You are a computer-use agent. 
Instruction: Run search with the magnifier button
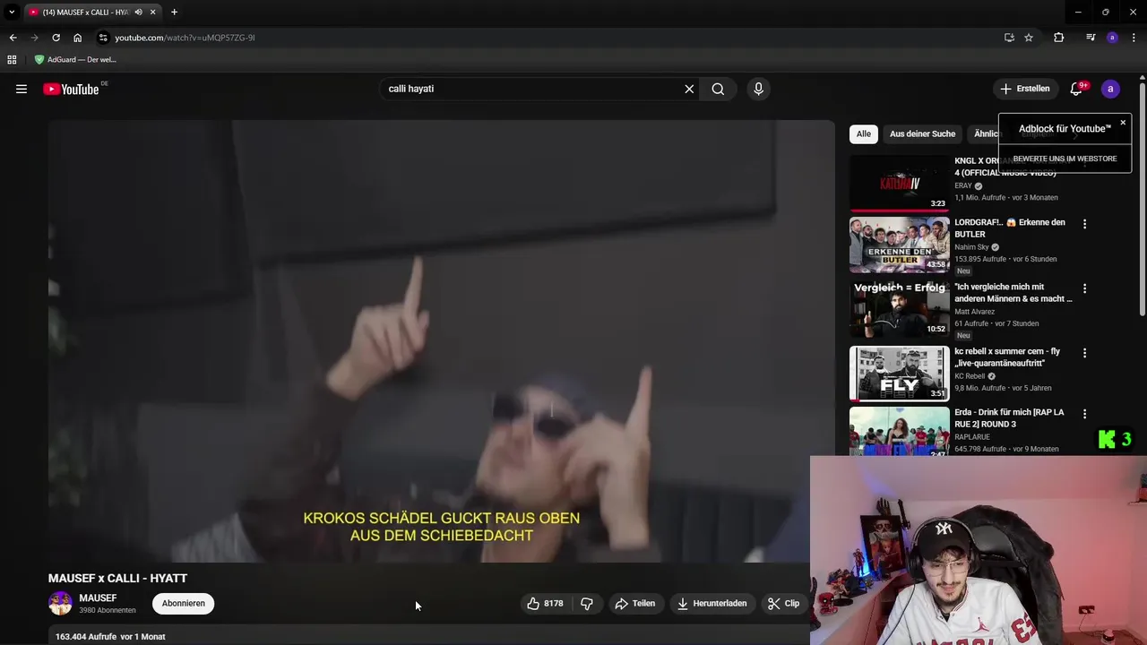pyautogui.click(x=718, y=89)
